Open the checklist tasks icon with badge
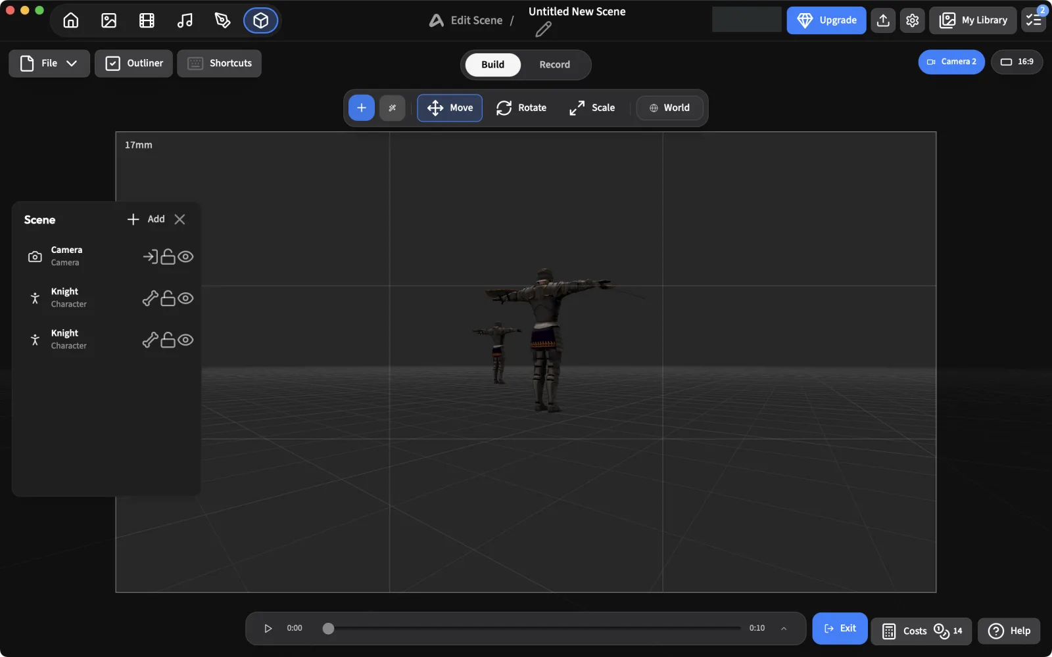Image resolution: width=1052 pixels, height=657 pixels. [x=1034, y=20]
